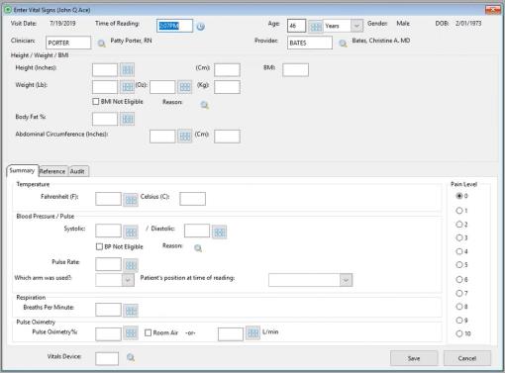Search BP Not Eligible reason
The width and height of the screenshot is (505, 373).
[198, 248]
